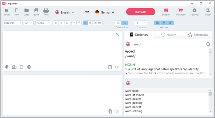Open Settings gear
Image resolution: width=215 pixels, height=118 pixels.
tap(194, 12)
